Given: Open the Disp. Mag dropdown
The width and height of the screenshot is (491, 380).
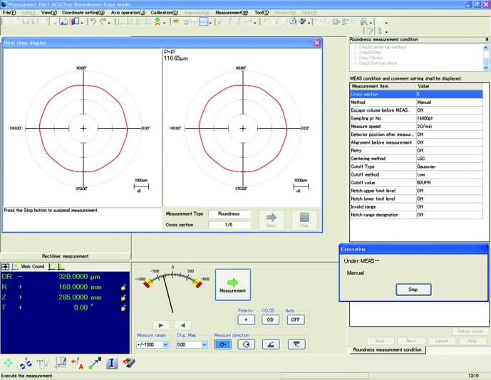Looking at the screenshot, I should (x=204, y=344).
